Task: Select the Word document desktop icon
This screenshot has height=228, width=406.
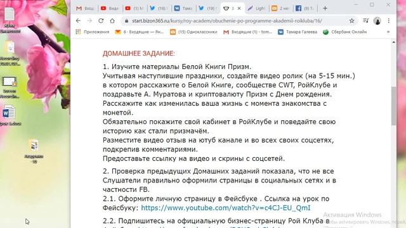Action: tap(10, 115)
